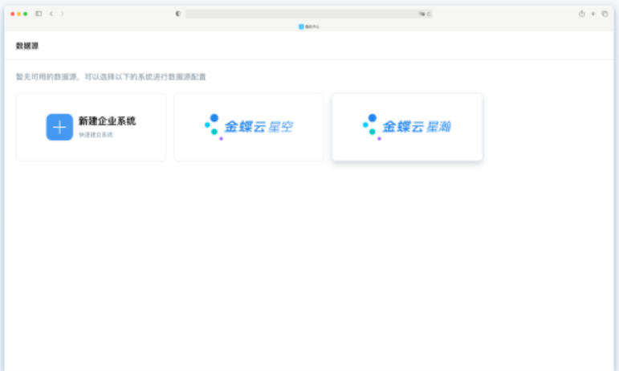Click the privacy shield icon beside address bar

(178, 14)
